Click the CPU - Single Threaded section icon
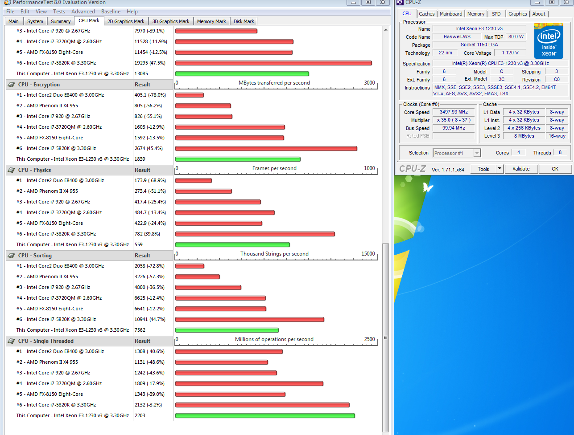Image resolution: width=574 pixels, height=435 pixels. click(11, 341)
